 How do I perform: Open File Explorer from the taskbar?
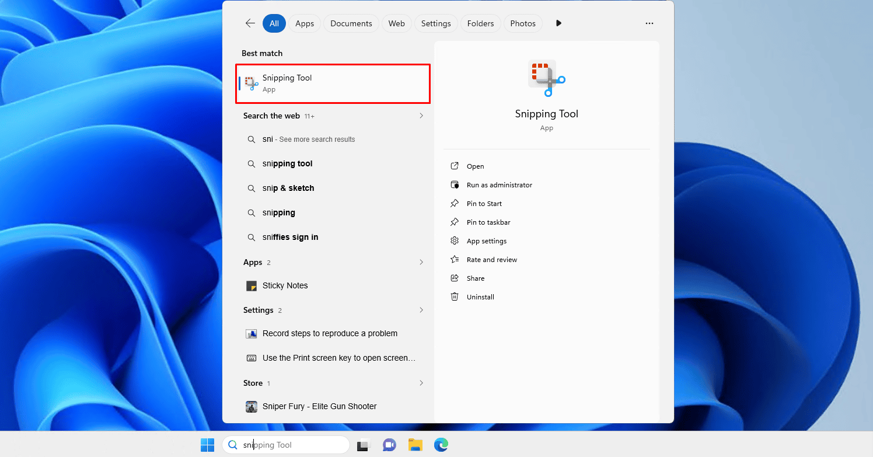pyautogui.click(x=415, y=445)
